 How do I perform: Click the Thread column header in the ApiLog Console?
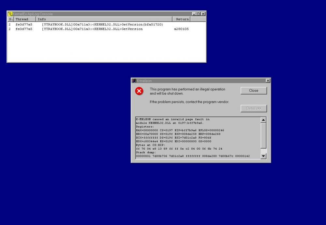[x=25, y=19]
